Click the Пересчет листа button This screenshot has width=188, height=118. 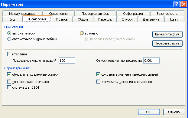167,43
